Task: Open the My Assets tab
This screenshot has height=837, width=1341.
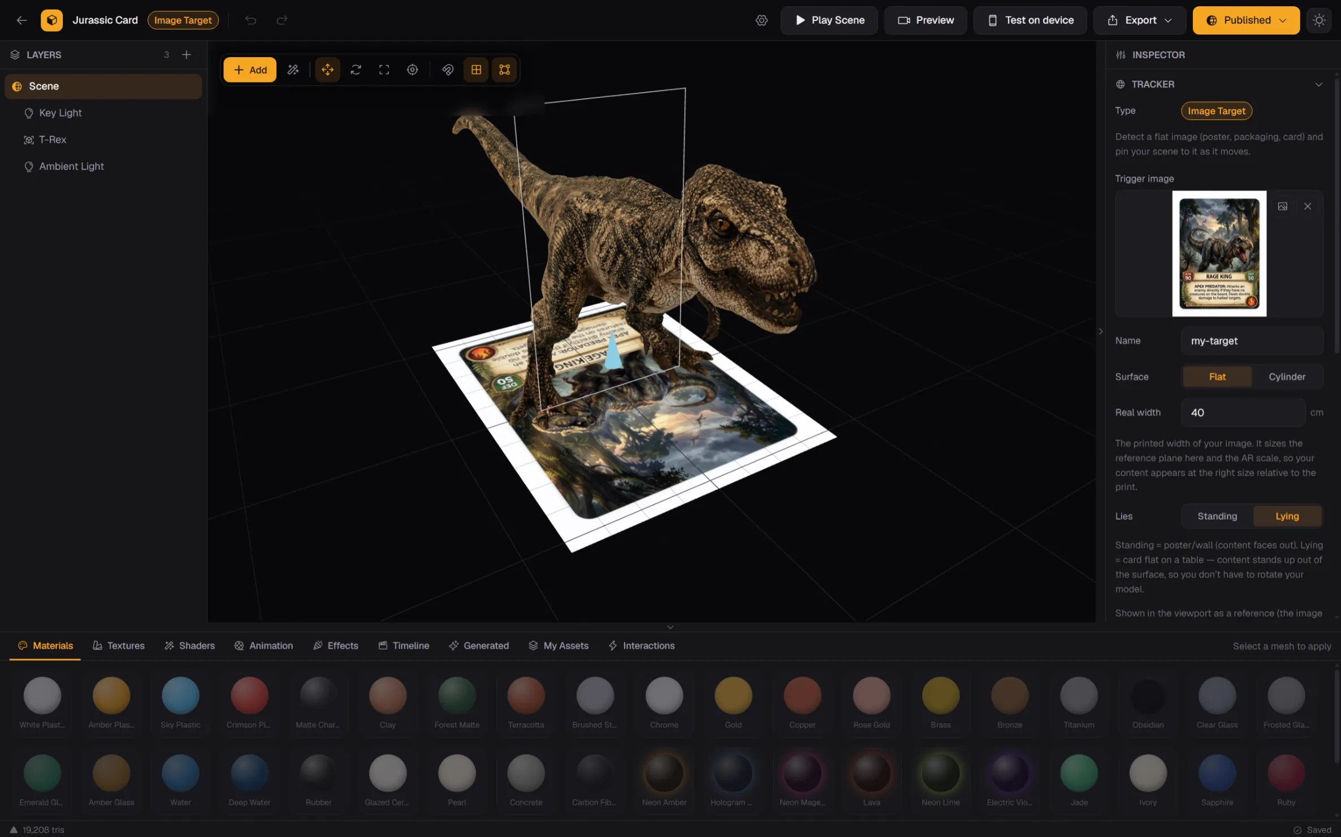Action: [559, 646]
